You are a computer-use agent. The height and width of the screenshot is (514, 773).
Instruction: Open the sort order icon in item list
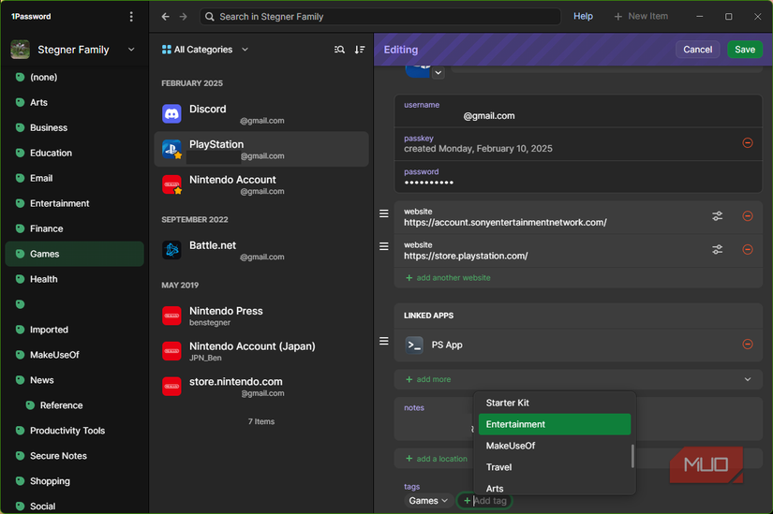[x=360, y=50]
